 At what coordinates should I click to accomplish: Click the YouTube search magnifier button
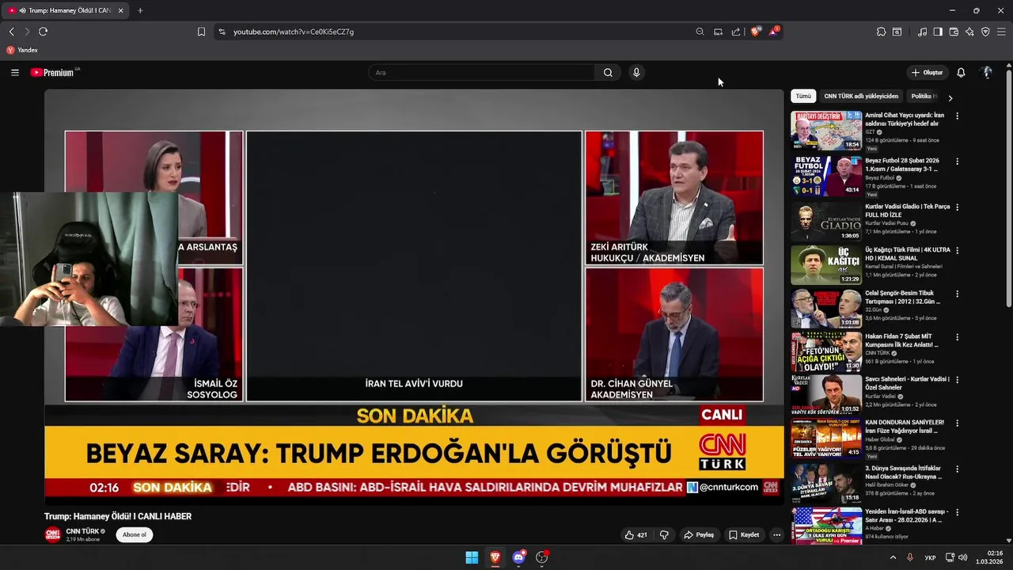608,72
